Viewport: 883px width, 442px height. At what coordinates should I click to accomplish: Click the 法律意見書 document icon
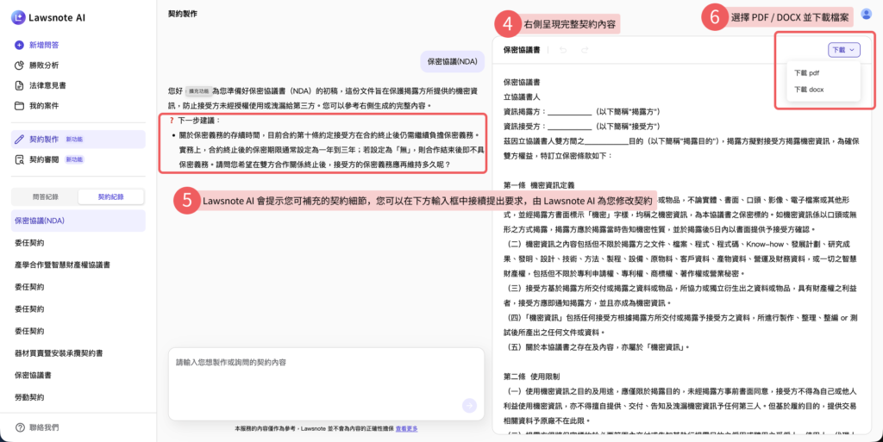click(x=19, y=85)
